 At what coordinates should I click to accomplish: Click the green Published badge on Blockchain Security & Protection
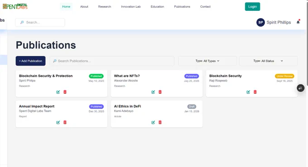tap(96, 76)
